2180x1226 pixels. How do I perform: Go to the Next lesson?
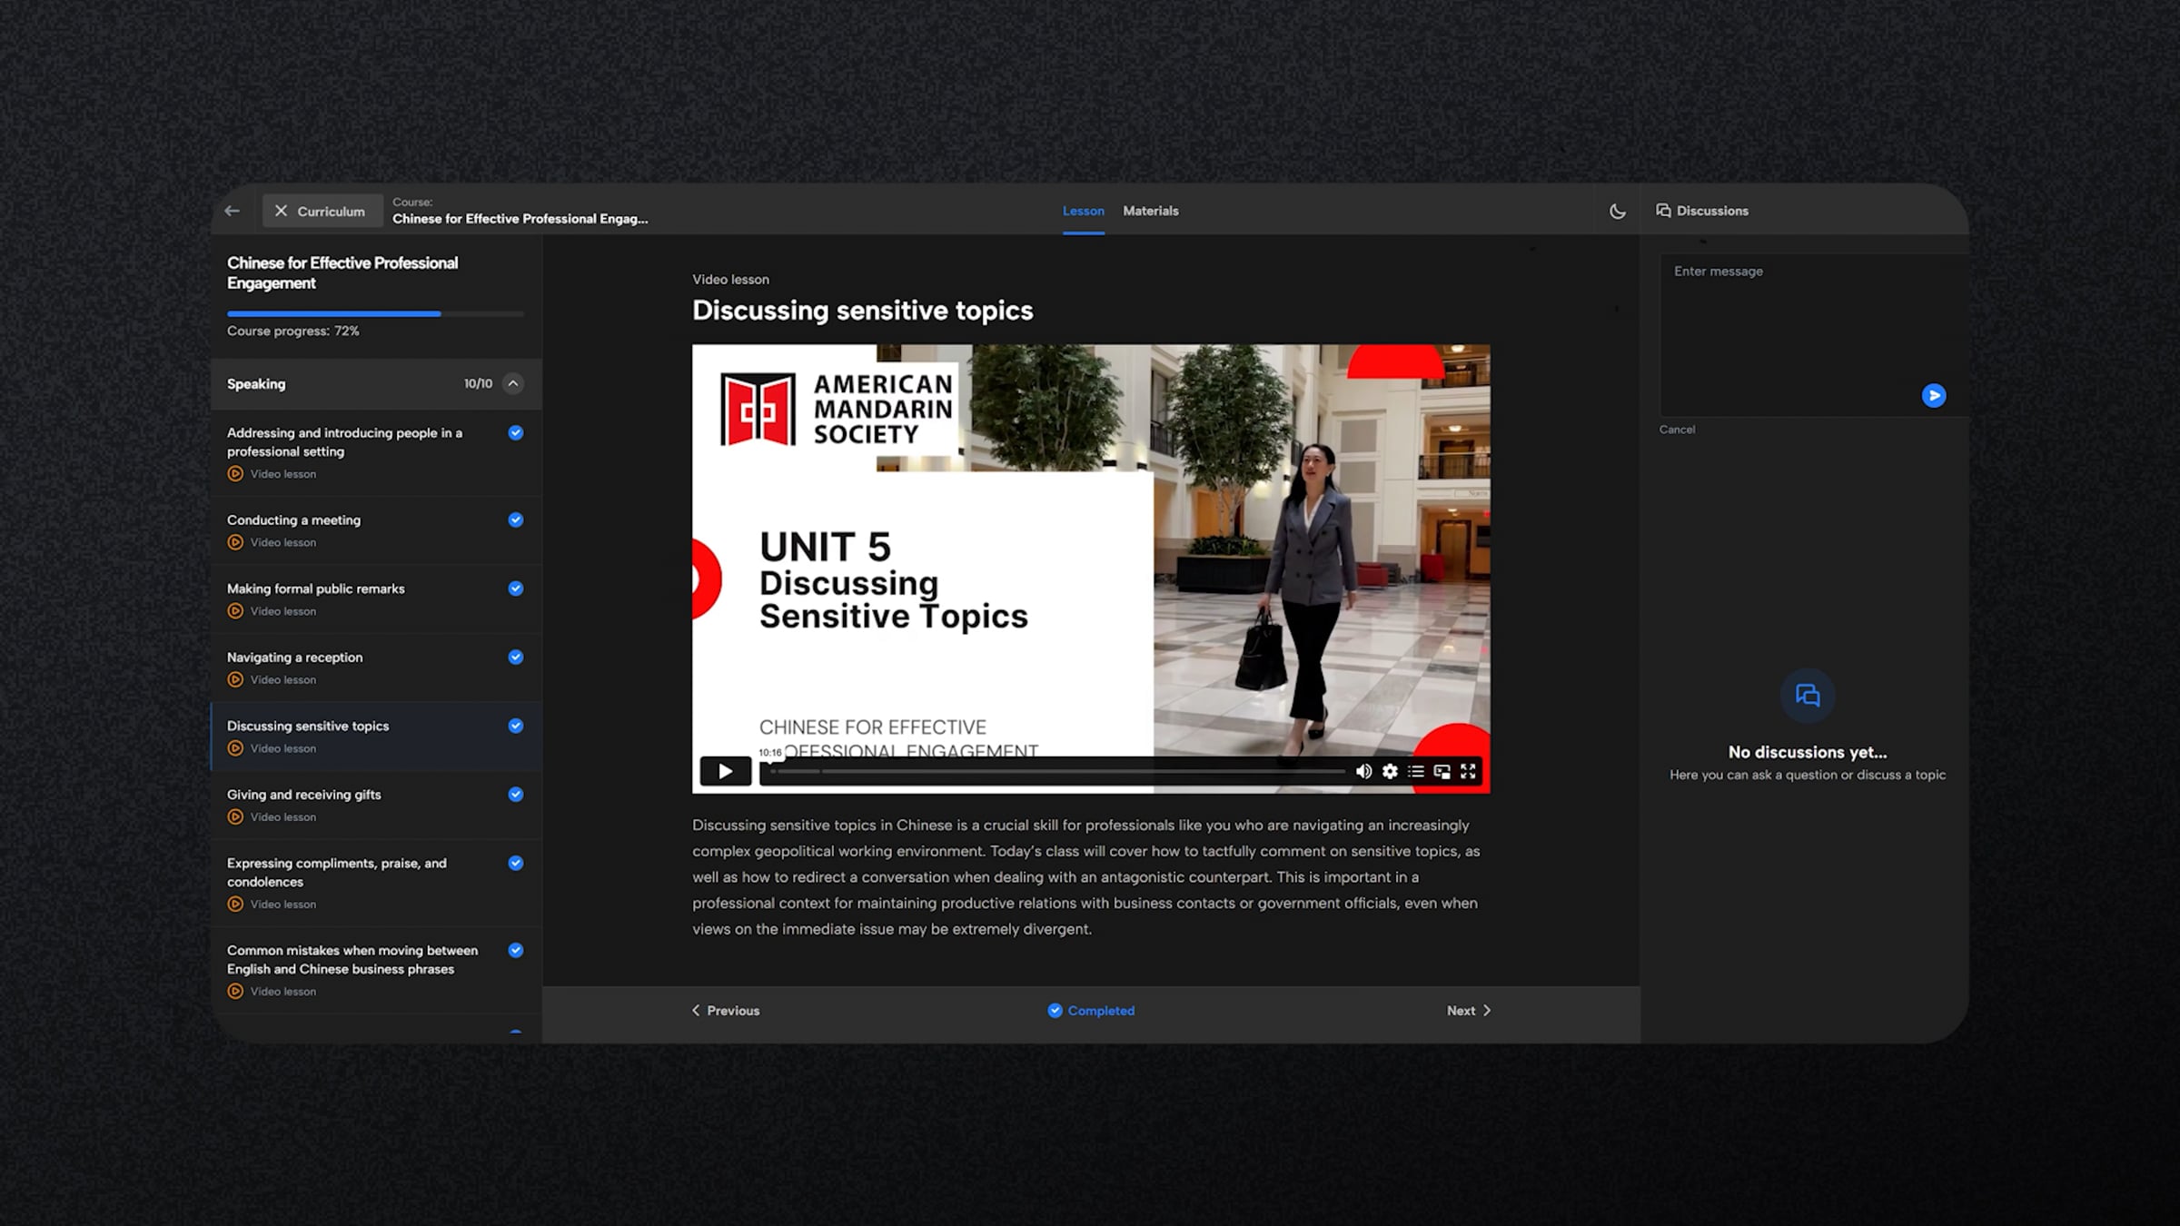coord(1469,1011)
